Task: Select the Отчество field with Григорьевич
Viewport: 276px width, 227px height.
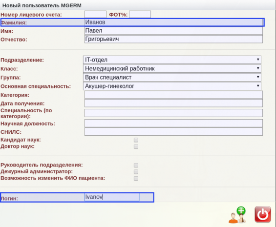Action: coord(173,39)
